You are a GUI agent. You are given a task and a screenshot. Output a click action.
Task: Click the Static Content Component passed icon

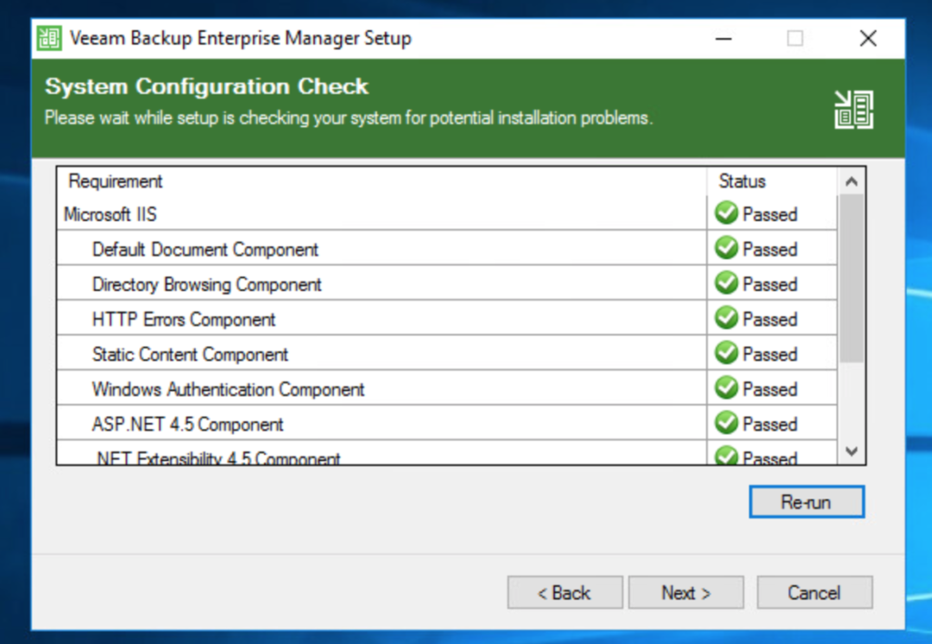726,353
